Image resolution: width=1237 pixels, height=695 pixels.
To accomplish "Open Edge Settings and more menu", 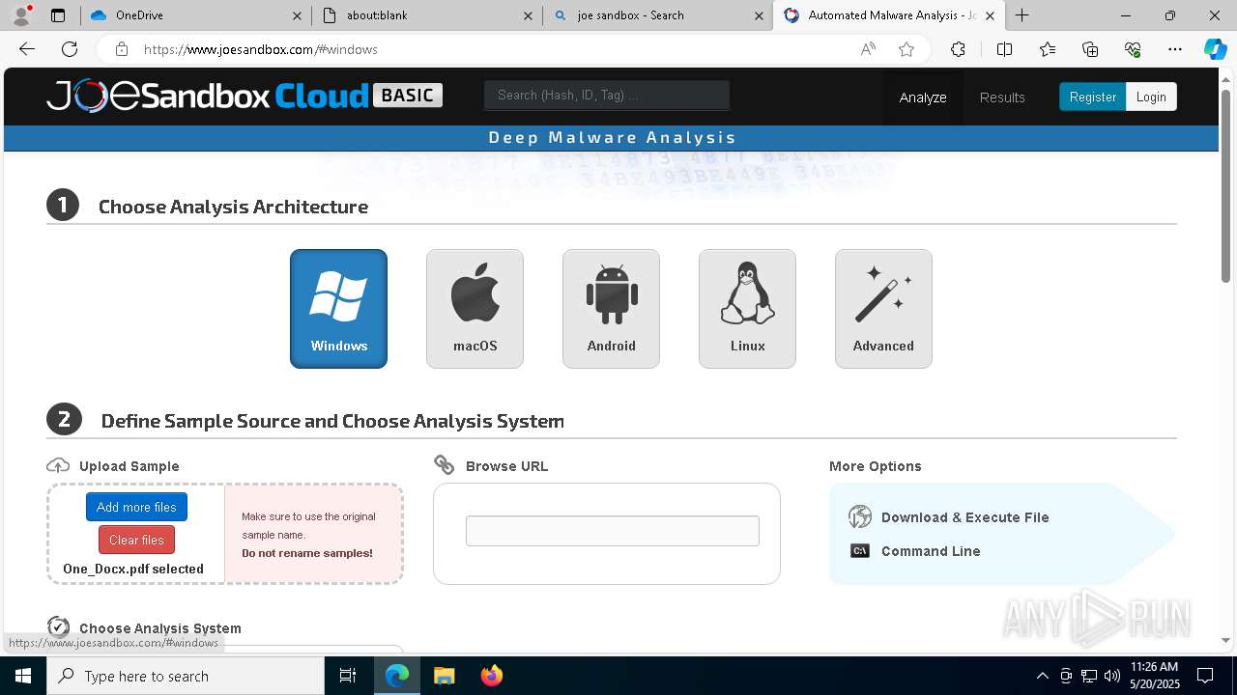I will coord(1175,49).
